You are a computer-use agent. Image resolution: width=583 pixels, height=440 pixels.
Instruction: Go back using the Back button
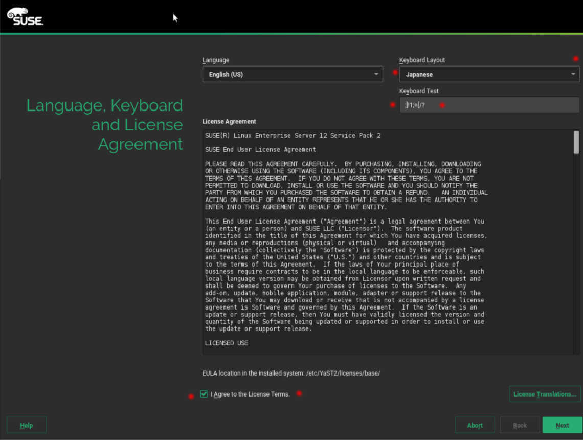point(520,425)
